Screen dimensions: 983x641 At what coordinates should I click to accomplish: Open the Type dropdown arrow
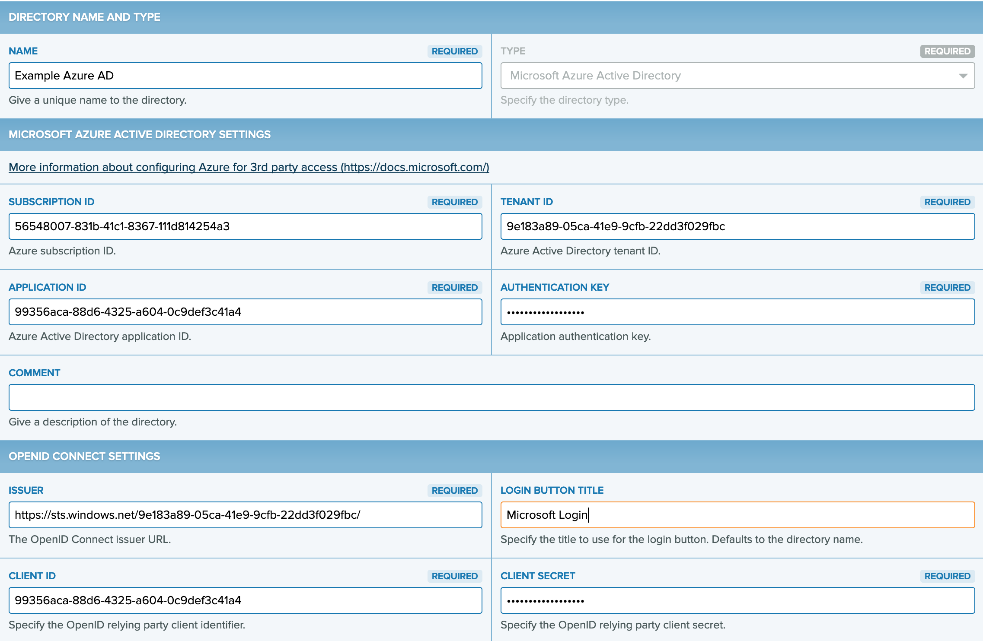(963, 76)
